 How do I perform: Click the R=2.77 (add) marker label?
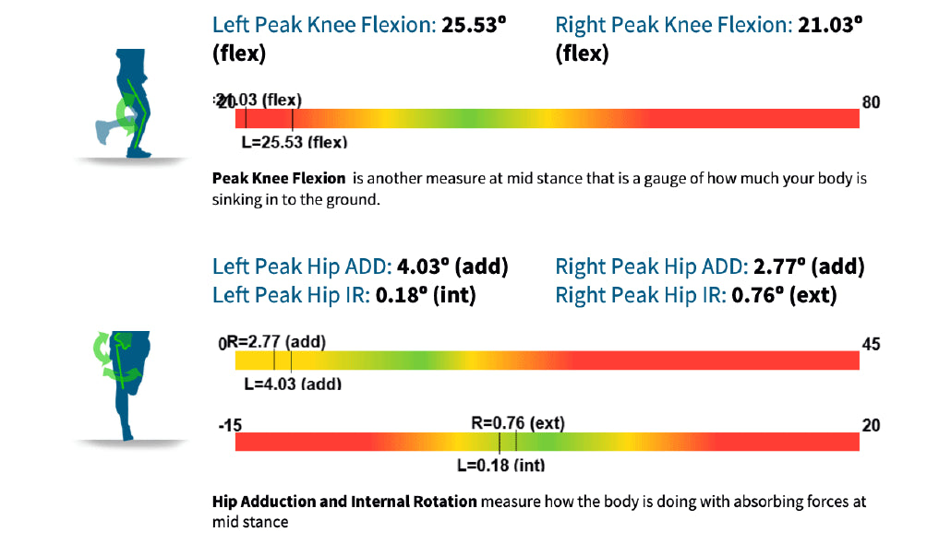[x=276, y=342]
